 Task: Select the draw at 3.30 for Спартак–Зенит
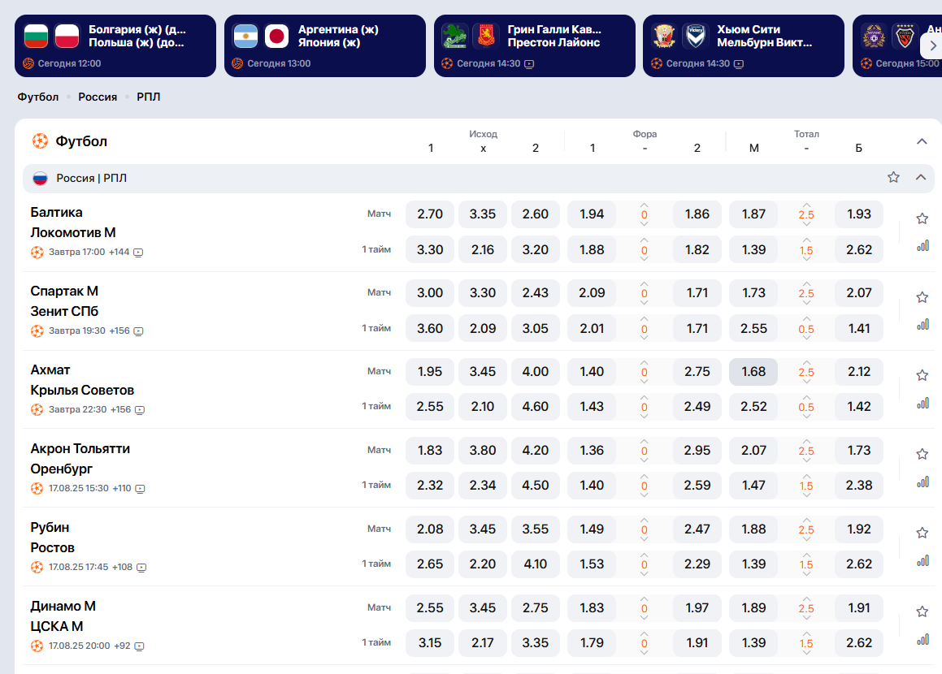click(483, 293)
